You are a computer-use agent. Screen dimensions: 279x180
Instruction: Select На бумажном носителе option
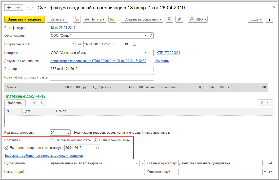coord(52,140)
